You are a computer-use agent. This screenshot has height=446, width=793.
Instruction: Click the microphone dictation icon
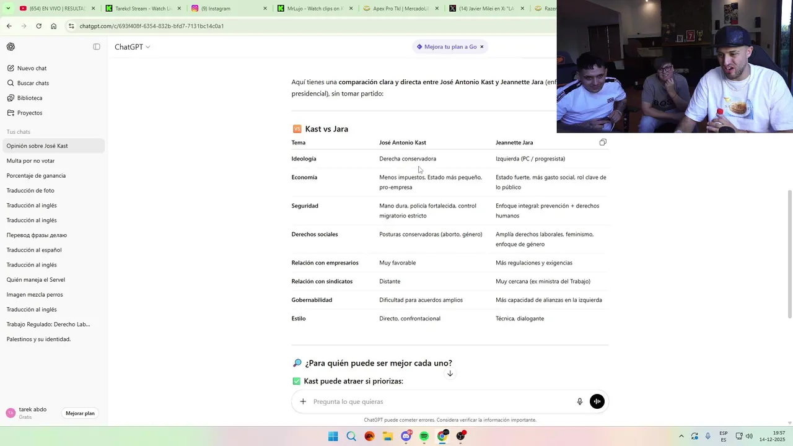(x=580, y=401)
